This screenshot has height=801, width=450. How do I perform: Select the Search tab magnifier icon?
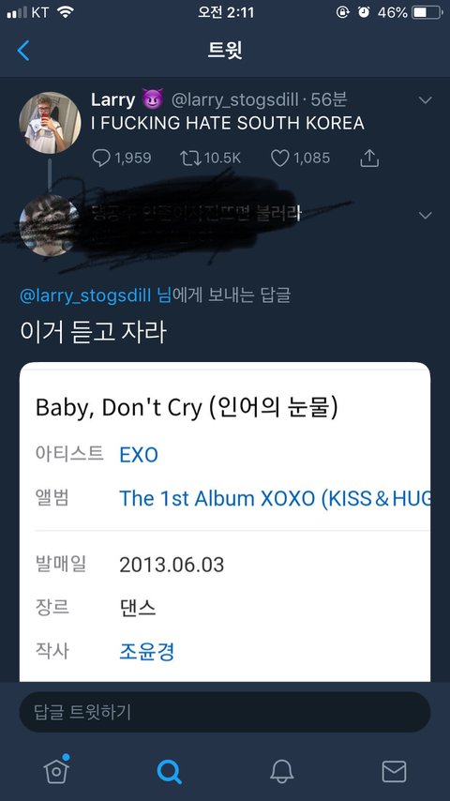tap(169, 771)
